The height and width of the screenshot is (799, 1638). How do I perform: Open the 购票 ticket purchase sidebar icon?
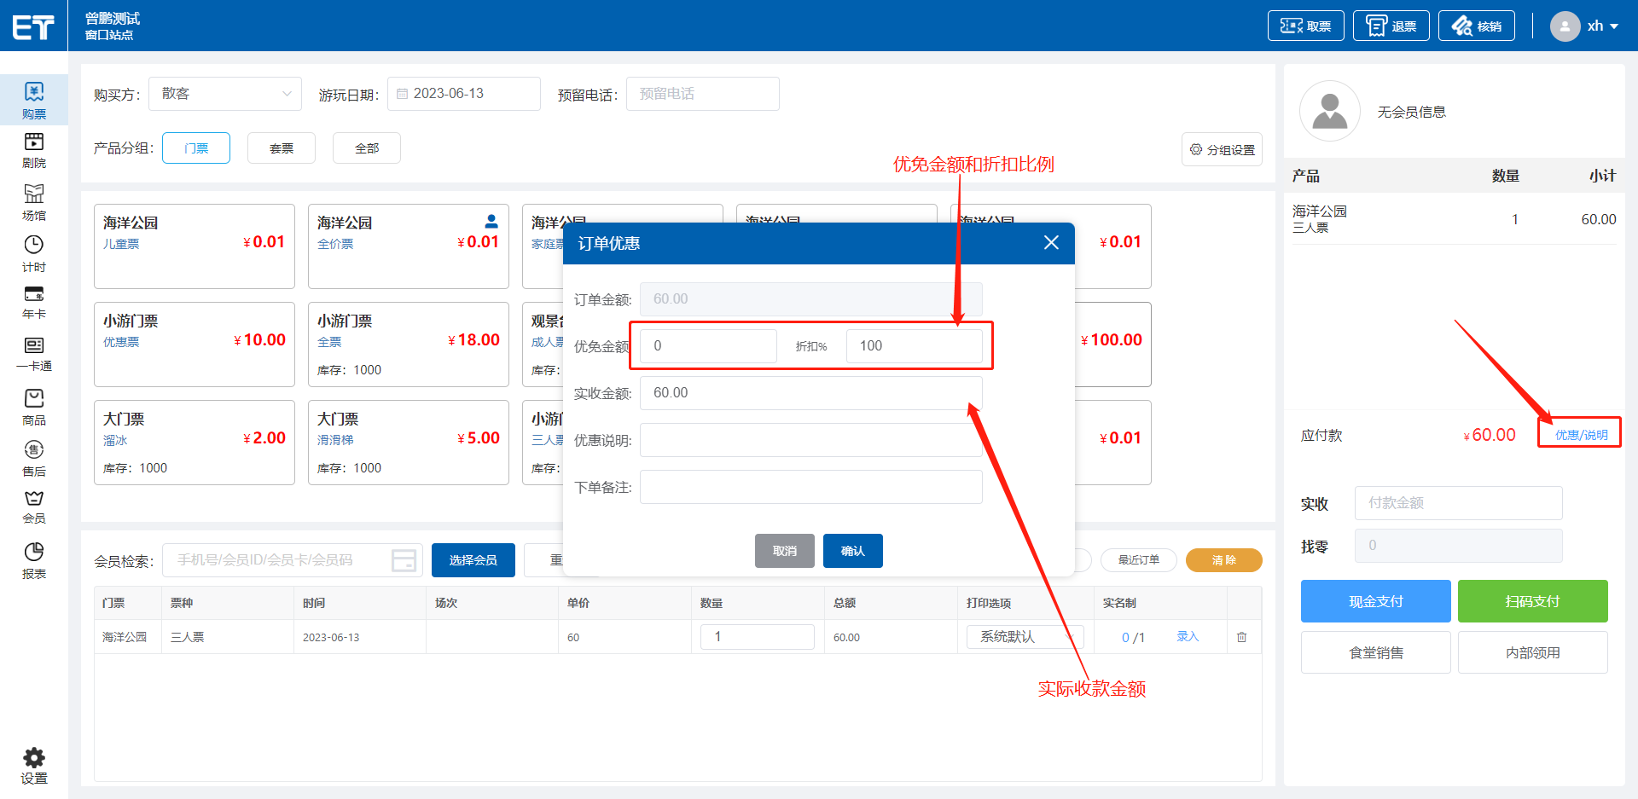click(33, 100)
